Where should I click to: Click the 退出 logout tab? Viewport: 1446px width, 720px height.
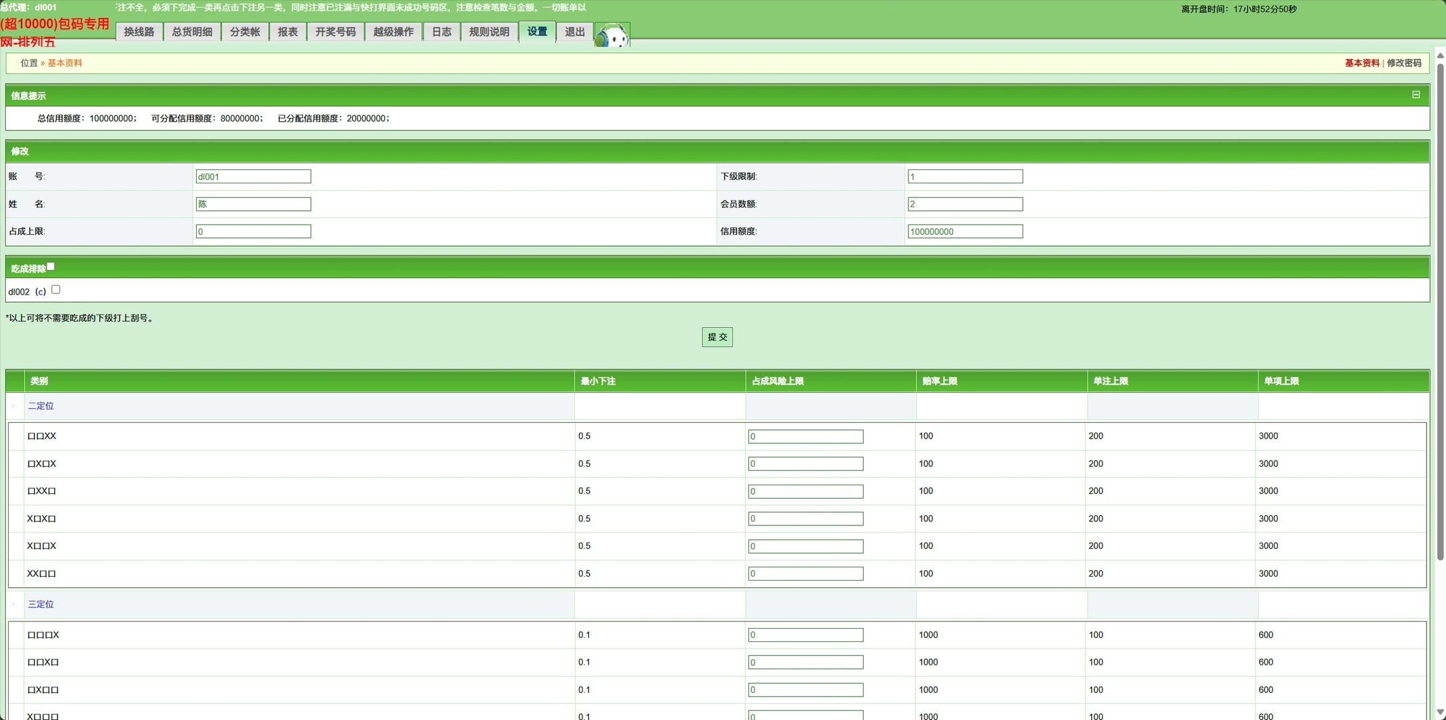574,32
